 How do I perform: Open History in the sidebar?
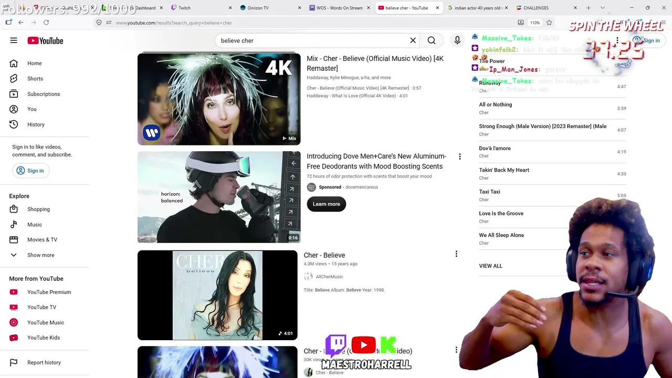tap(45, 124)
